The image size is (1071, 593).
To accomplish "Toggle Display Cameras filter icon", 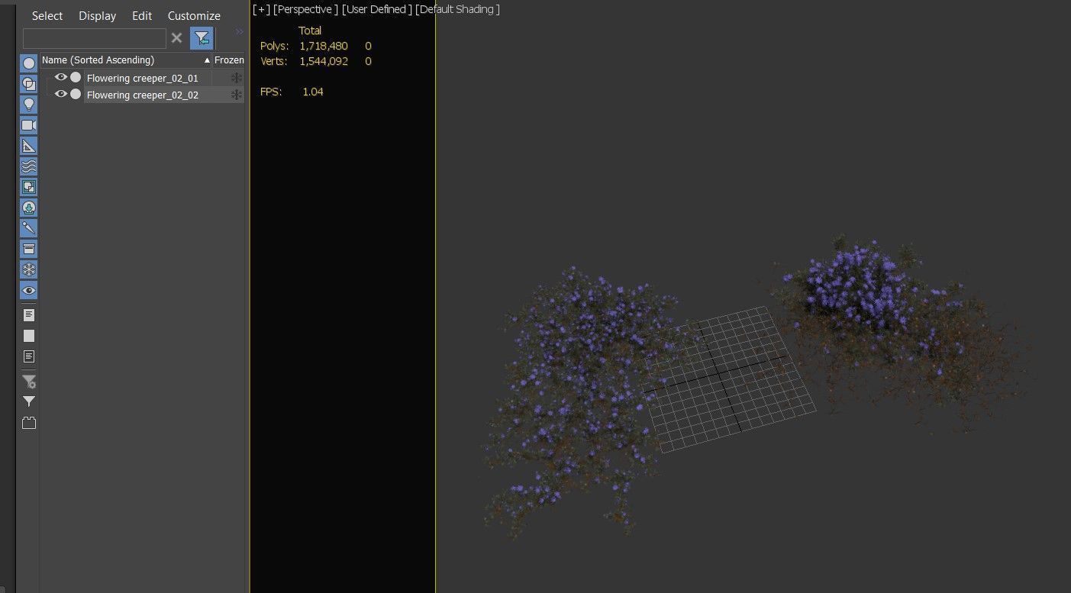I will 29,125.
